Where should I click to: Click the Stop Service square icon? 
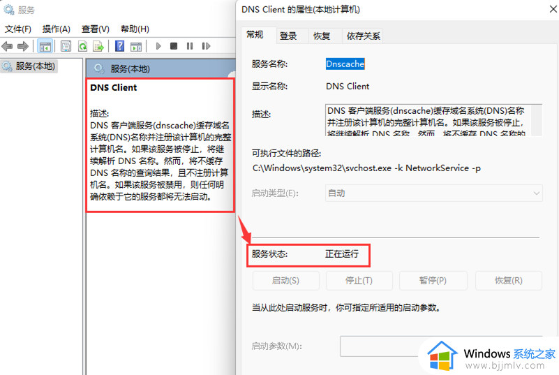tap(174, 46)
